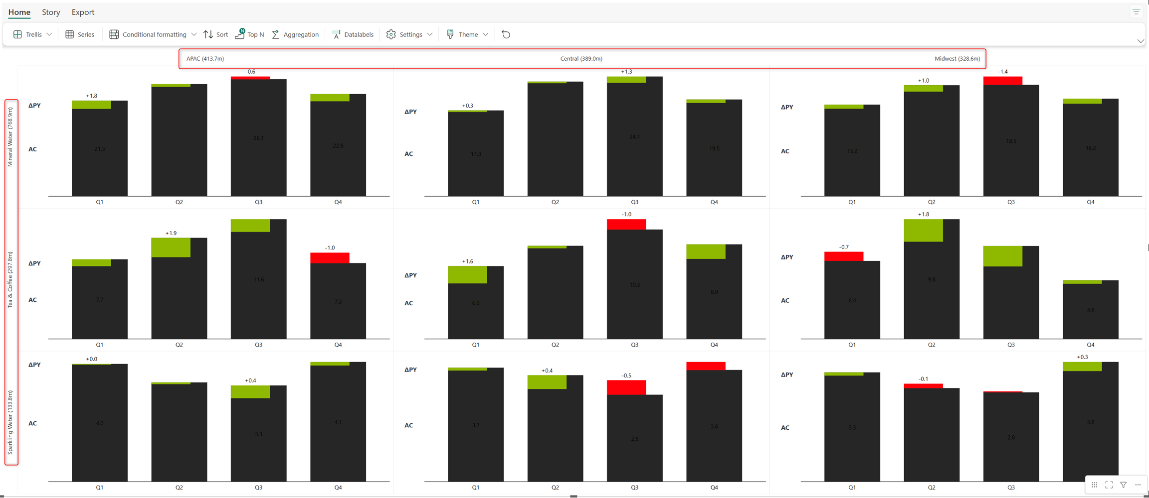Expand the Conditional formatting dropdown
Image resolution: width=1149 pixels, height=498 pixels.
pyautogui.click(x=193, y=34)
